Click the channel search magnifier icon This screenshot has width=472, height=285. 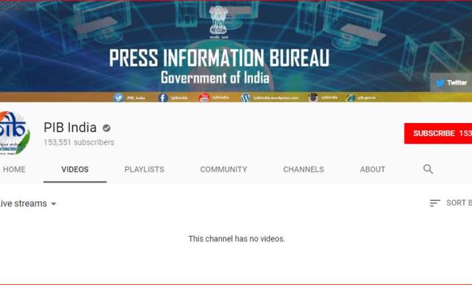click(x=428, y=169)
